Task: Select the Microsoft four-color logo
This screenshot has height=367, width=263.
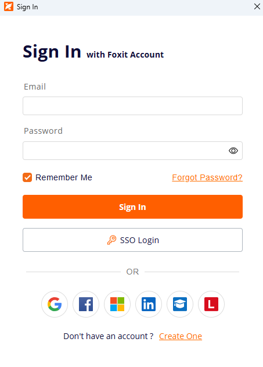Action: pos(117,304)
